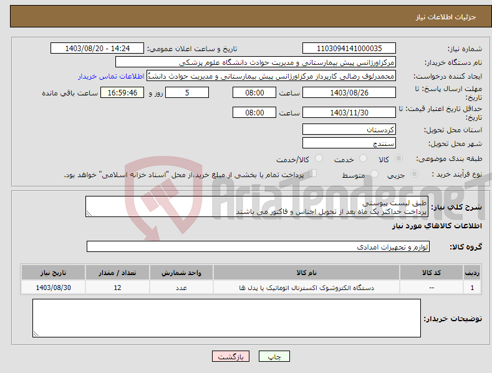Click the بازگشت back button
The image size is (492, 373).
[231, 356]
